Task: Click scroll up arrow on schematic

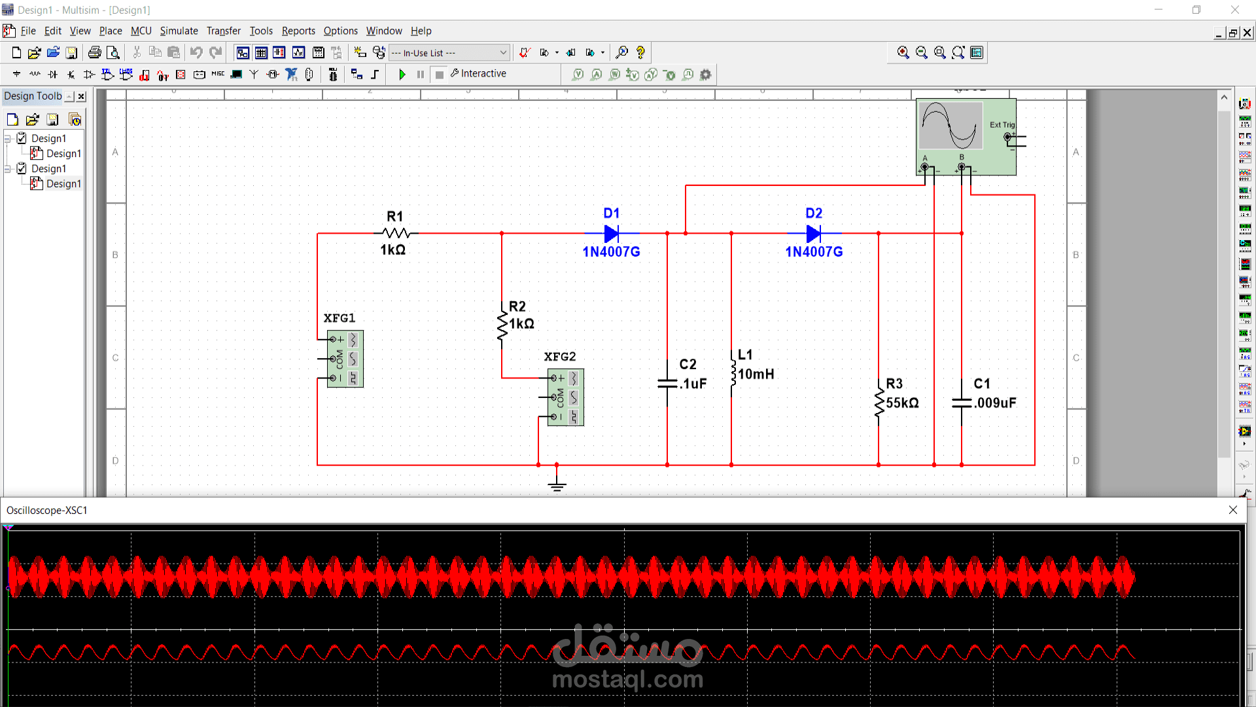Action: point(1224,97)
